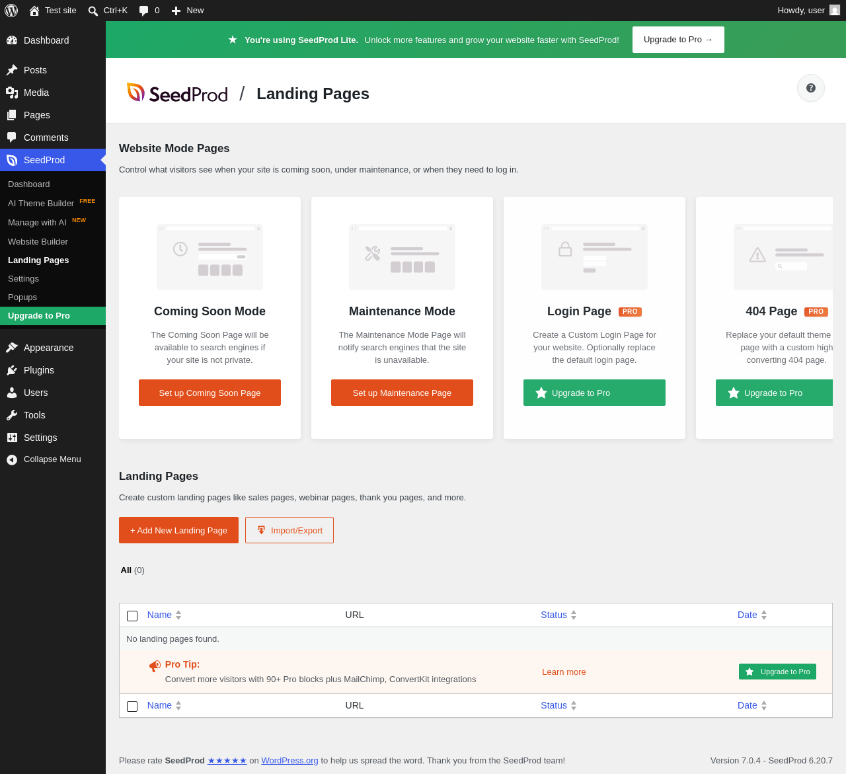Tick the select-all checkbox in table footer
The width and height of the screenshot is (846, 774).
pos(132,707)
